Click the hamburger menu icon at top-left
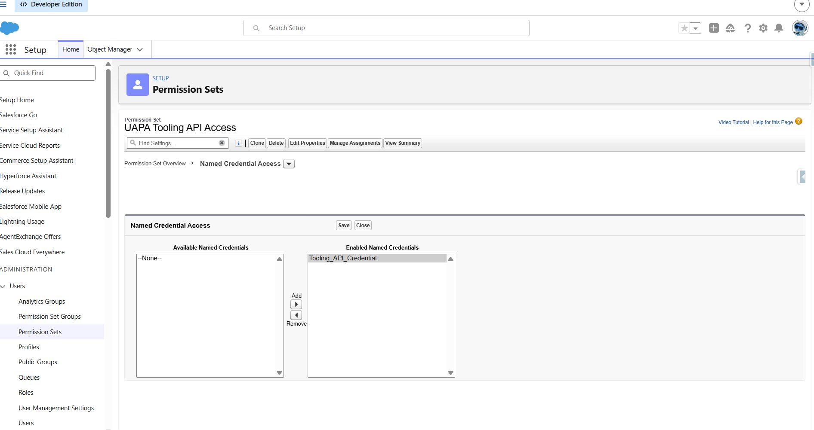The height and width of the screenshot is (430, 814). click(x=3, y=4)
